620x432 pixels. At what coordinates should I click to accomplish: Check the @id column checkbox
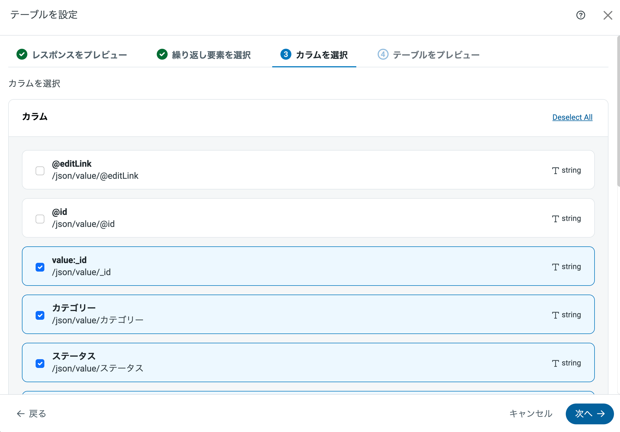40,219
